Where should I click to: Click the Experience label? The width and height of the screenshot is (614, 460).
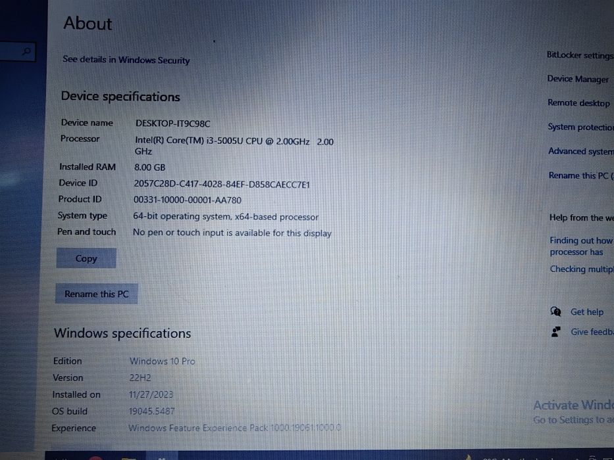(74, 428)
